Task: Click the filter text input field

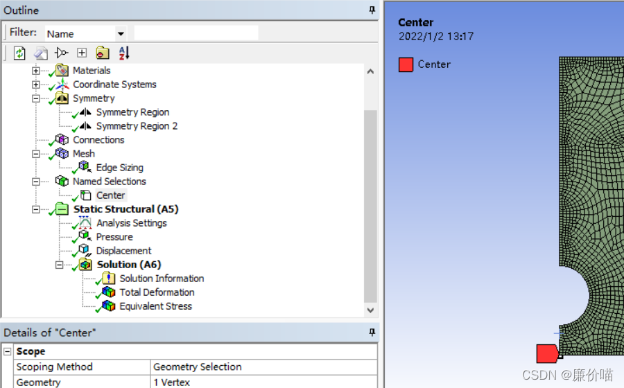Action: [x=196, y=33]
